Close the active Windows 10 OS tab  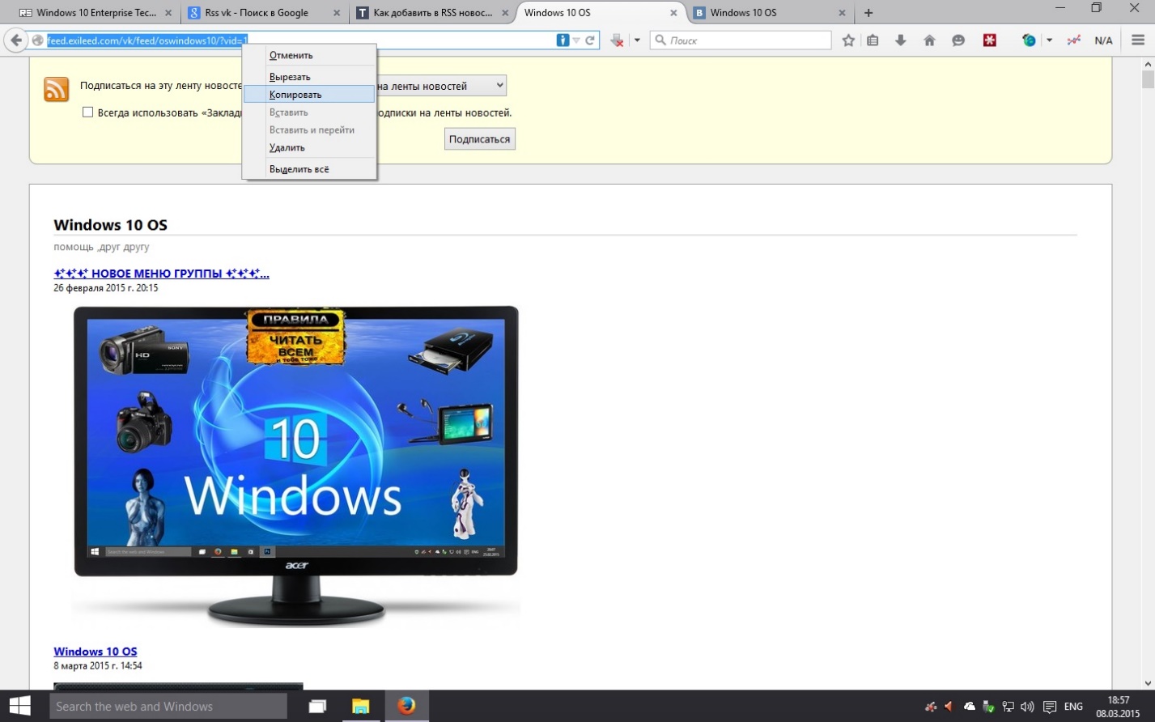[x=673, y=13]
